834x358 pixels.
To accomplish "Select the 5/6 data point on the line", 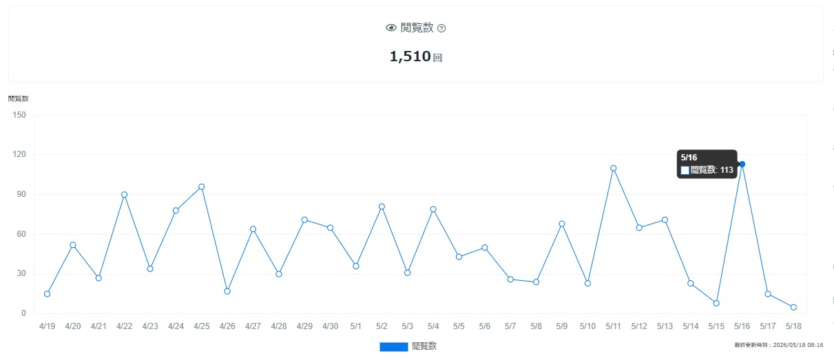I will pyautogui.click(x=485, y=247).
